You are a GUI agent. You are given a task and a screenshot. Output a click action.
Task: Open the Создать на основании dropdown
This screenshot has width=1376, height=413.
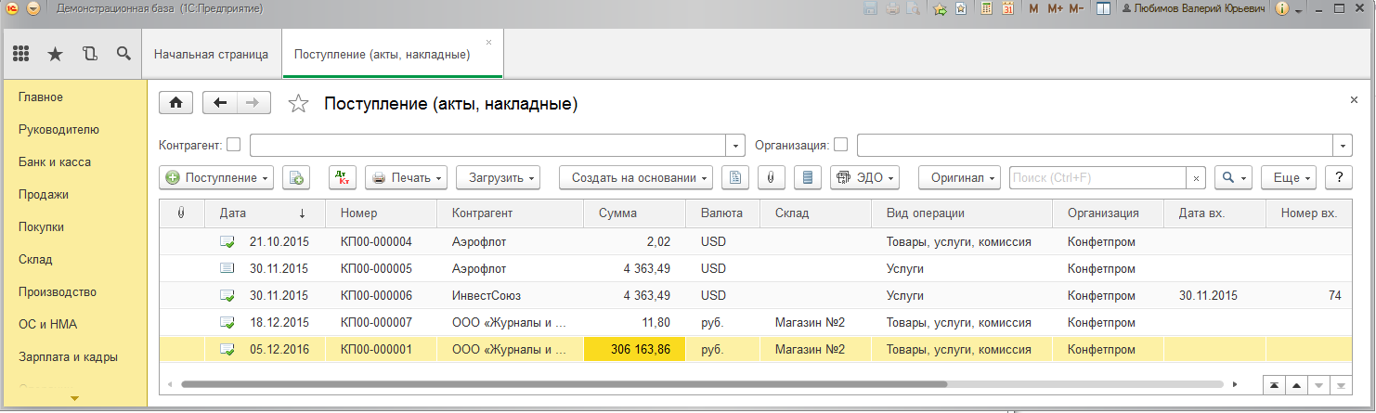click(x=636, y=177)
